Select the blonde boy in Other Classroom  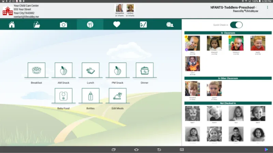tap(214, 88)
